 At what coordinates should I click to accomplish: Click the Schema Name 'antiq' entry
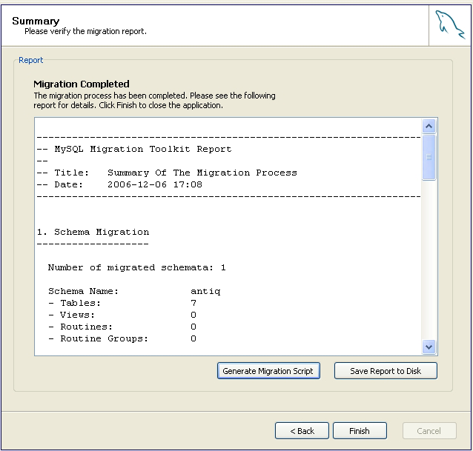click(x=205, y=291)
